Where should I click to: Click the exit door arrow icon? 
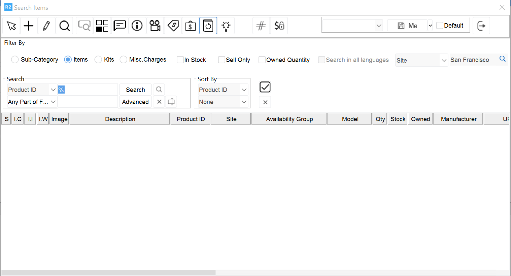point(481,26)
